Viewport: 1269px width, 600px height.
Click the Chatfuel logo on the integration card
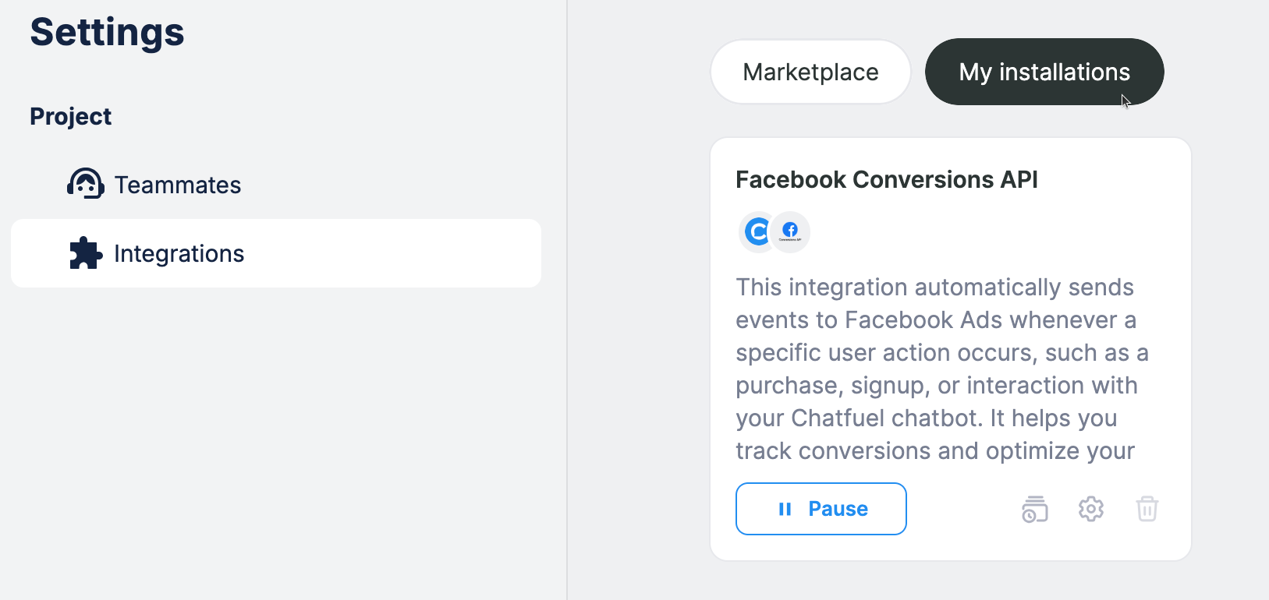point(757,231)
